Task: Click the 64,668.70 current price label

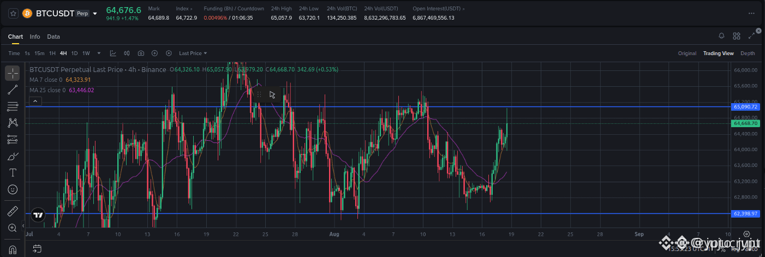Action: 744,123
